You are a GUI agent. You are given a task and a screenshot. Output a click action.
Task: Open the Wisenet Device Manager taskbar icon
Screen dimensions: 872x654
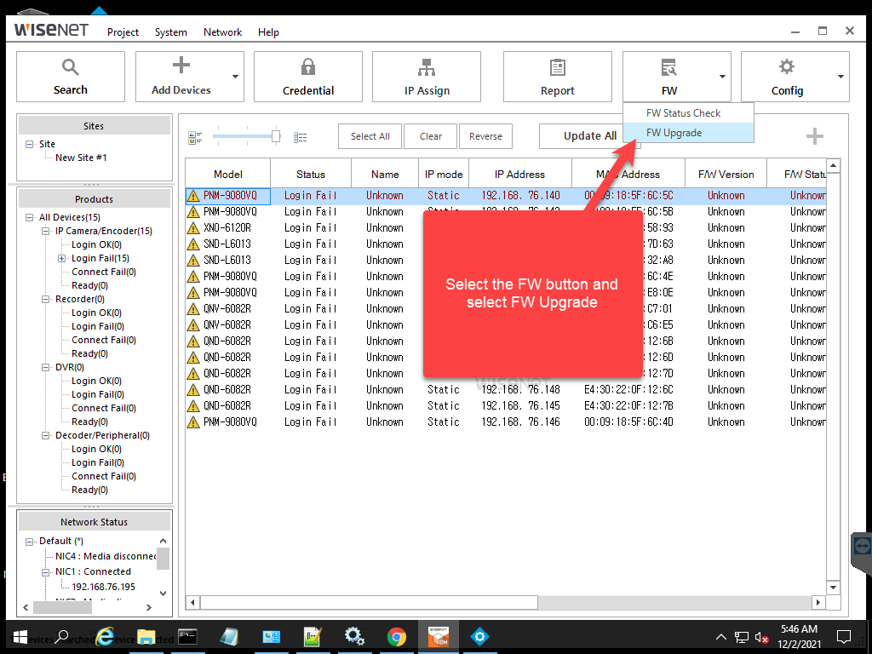pos(438,636)
